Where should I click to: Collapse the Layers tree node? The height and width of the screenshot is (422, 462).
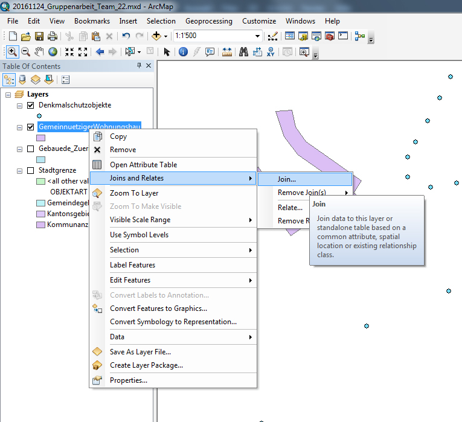(8, 95)
